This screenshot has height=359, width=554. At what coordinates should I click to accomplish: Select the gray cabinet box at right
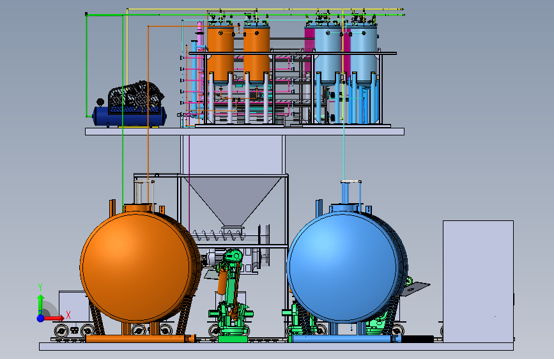point(478,282)
